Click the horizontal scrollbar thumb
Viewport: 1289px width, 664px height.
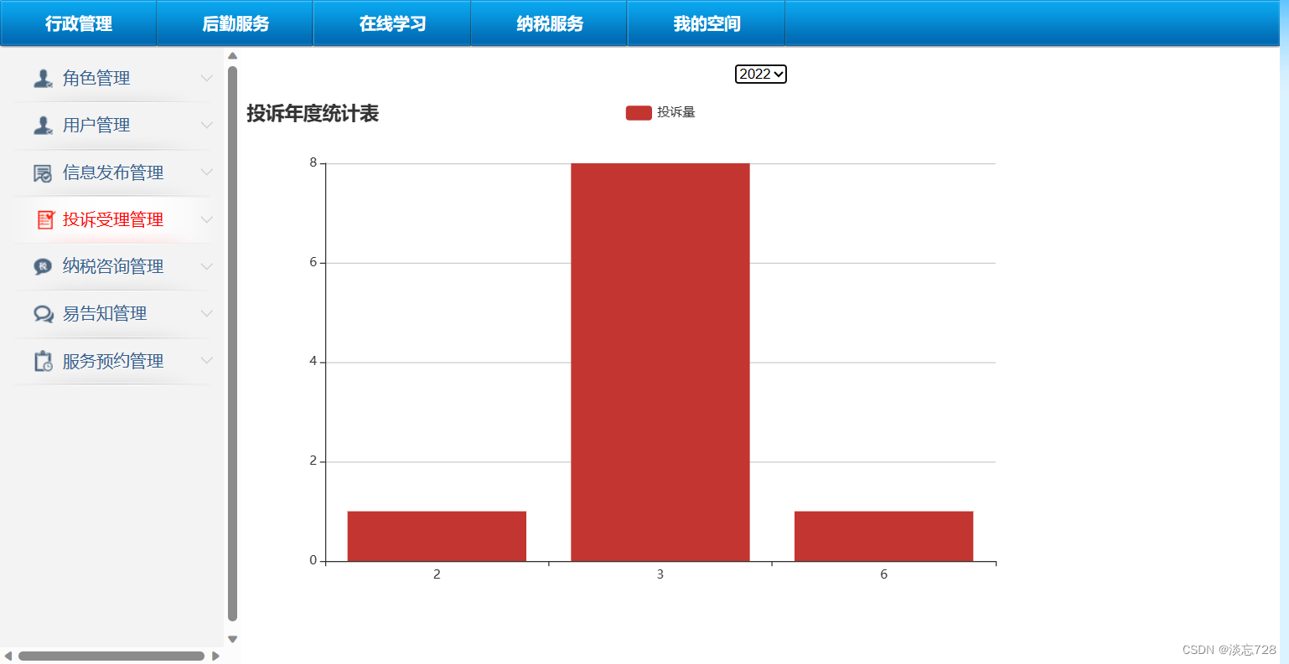pos(111,656)
